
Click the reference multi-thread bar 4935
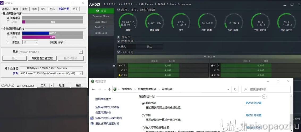point(53,37)
